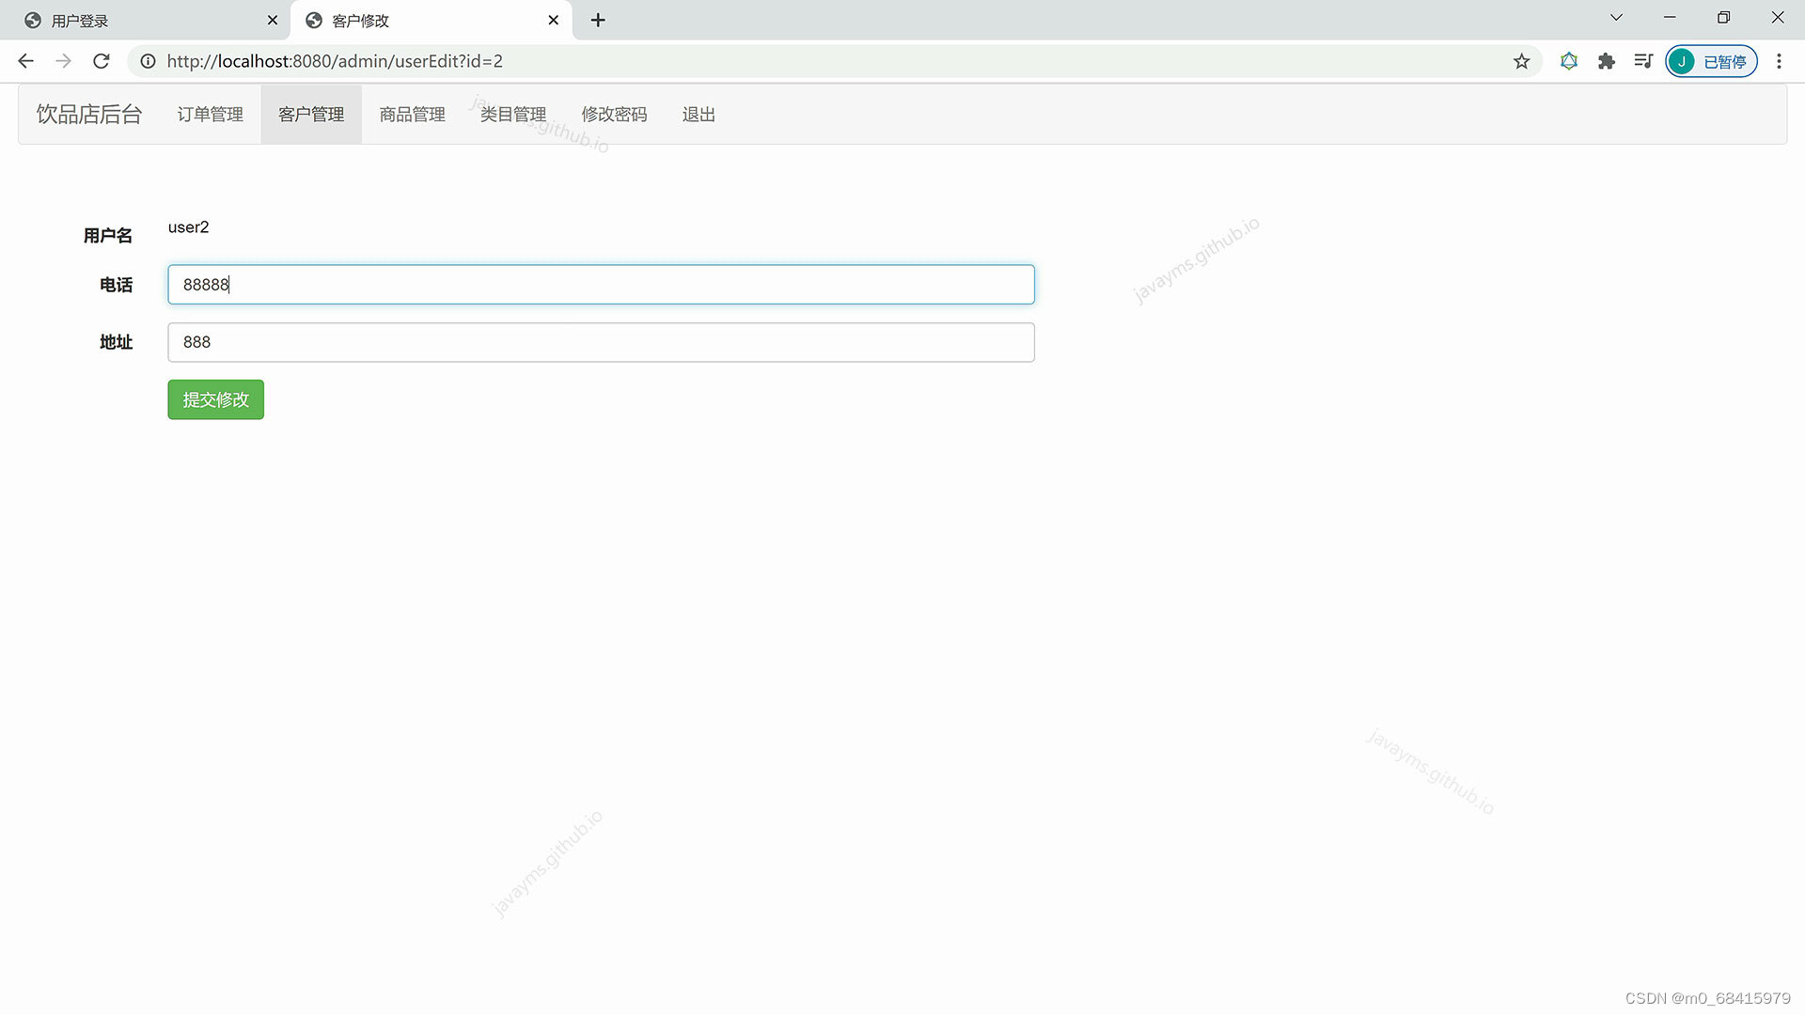The image size is (1805, 1015).
Task: Switch to the 用户登录 tab
Action: pyautogui.click(x=141, y=21)
